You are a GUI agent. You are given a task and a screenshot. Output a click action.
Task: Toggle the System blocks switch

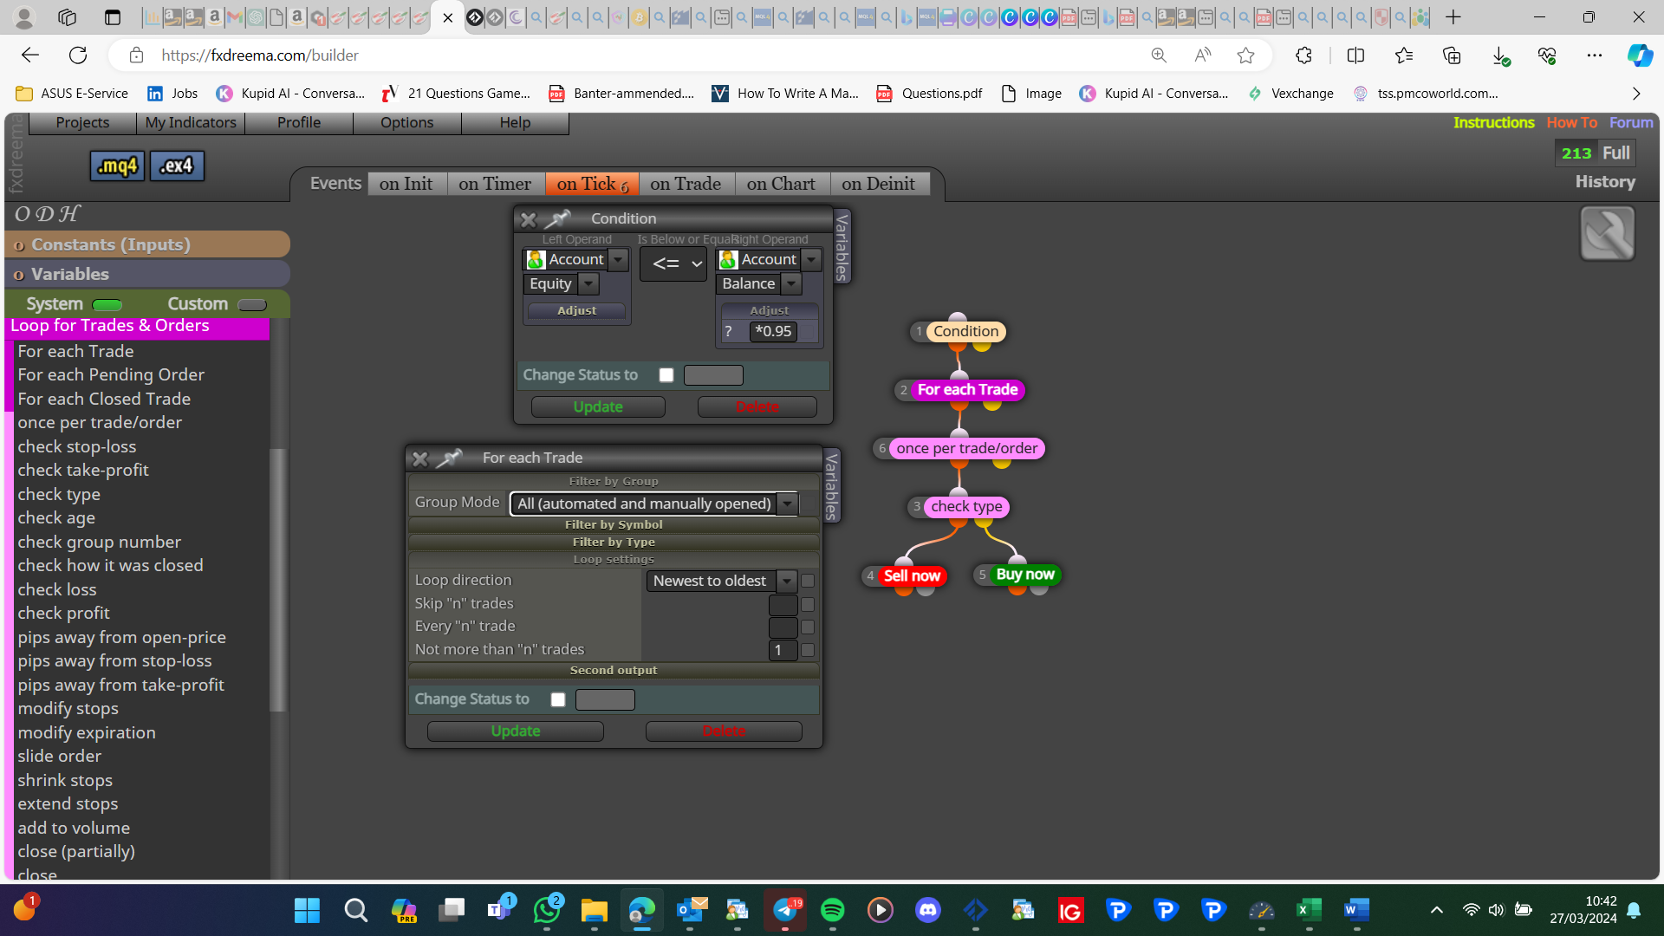pyautogui.click(x=107, y=304)
